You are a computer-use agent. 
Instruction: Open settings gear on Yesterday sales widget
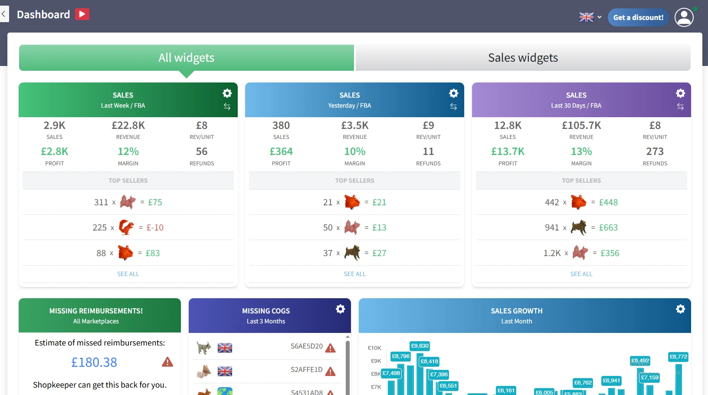[x=453, y=93]
